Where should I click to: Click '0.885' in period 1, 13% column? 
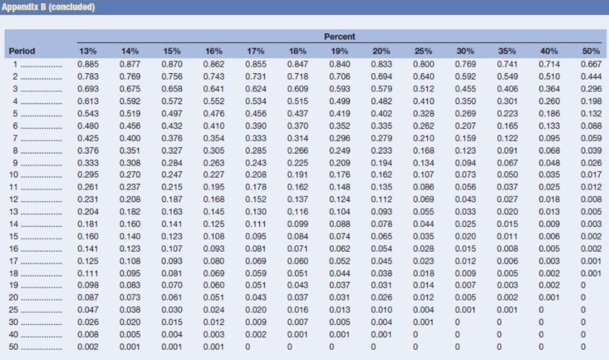click(88, 64)
